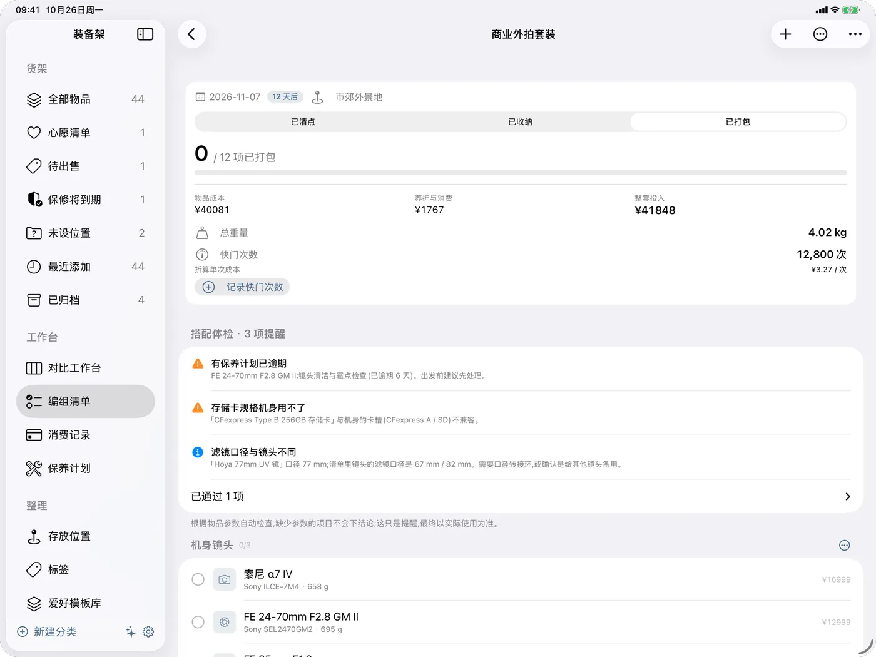Open settings gear in sidebar footer
The width and height of the screenshot is (876, 657).
[x=148, y=632]
